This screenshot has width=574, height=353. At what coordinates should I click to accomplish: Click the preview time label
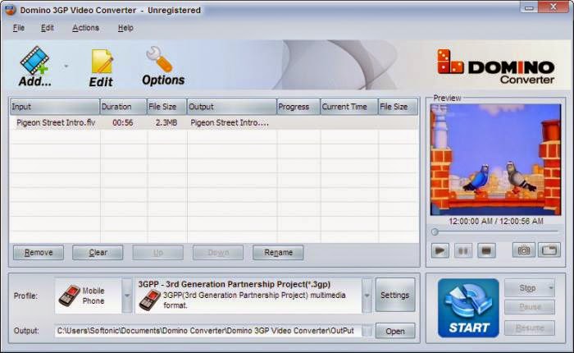pyautogui.click(x=496, y=221)
